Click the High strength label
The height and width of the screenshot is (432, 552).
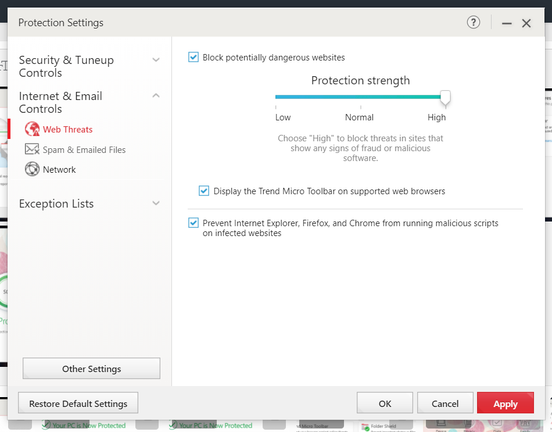[436, 117]
